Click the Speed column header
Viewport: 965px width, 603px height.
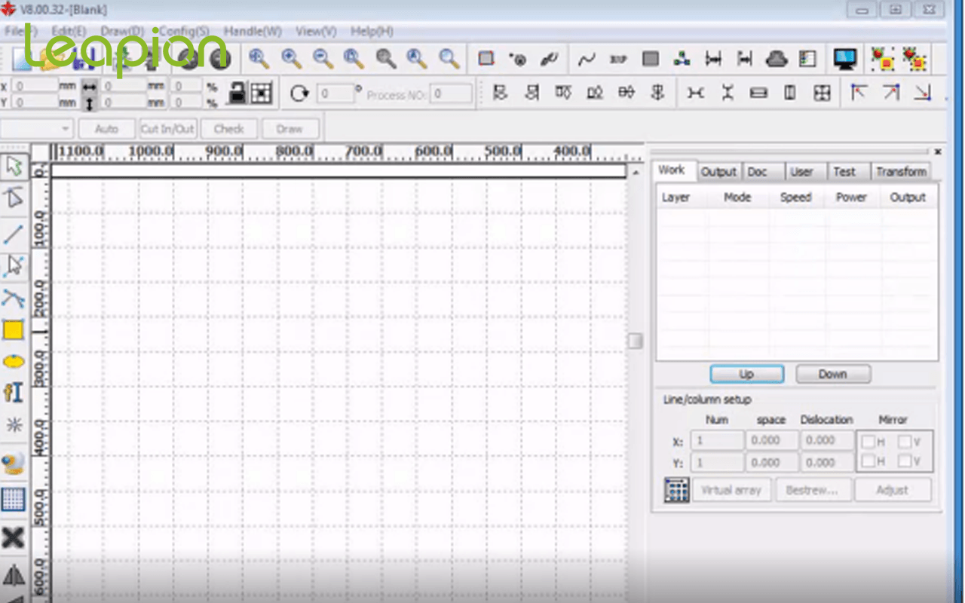point(795,197)
